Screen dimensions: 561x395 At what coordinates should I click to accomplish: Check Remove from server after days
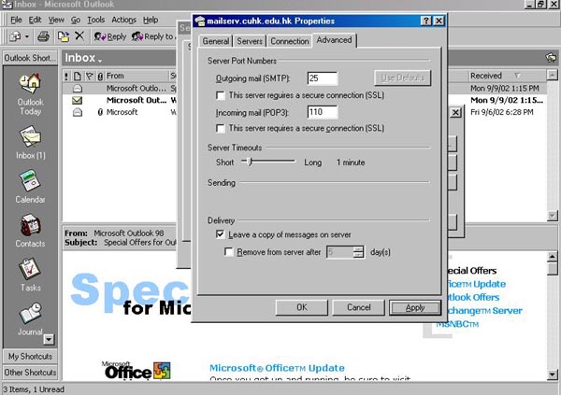pyautogui.click(x=229, y=252)
